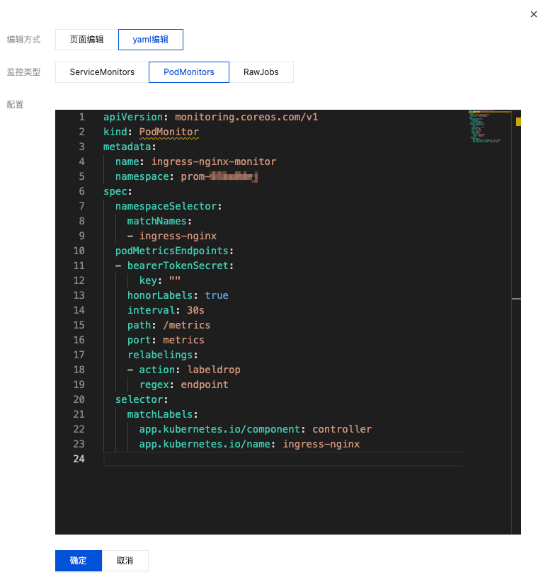548x582 pixels.
Task: Click the empty key value quotes
Action: tap(175, 279)
